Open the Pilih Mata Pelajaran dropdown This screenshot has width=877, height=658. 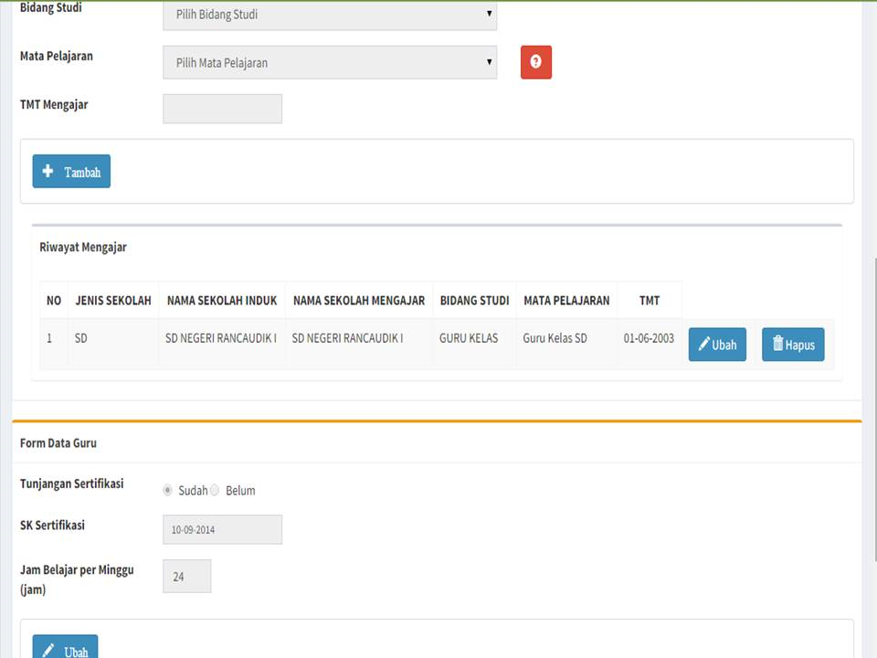[330, 62]
